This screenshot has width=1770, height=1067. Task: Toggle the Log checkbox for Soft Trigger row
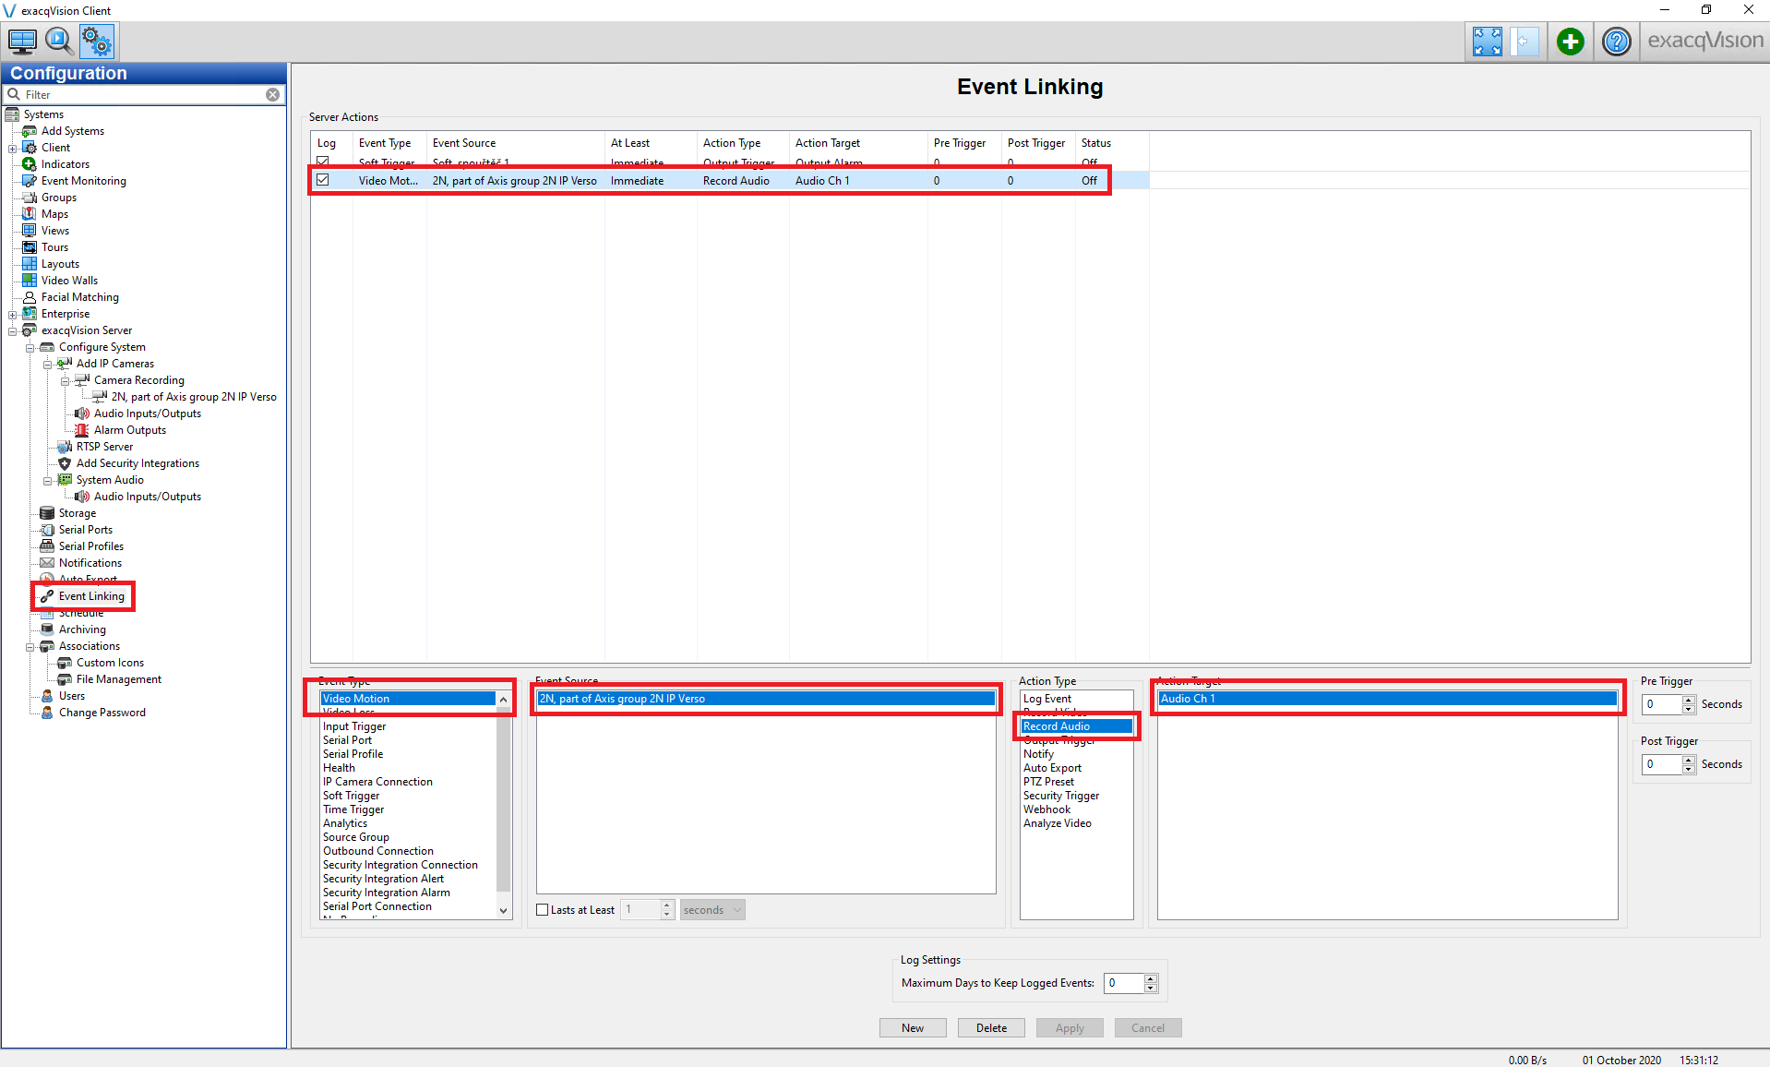point(323,162)
